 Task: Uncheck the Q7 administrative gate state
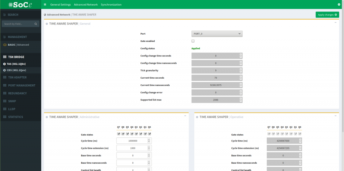pyautogui.click(x=119, y=134)
